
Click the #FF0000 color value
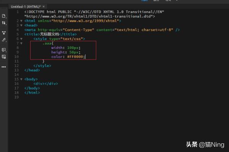click(x=76, y=57)
